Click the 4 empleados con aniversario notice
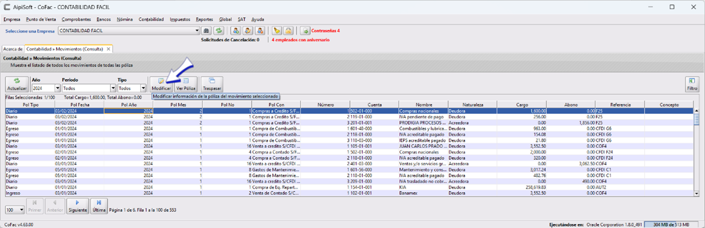The image size is (705, 228). [300, 40]
